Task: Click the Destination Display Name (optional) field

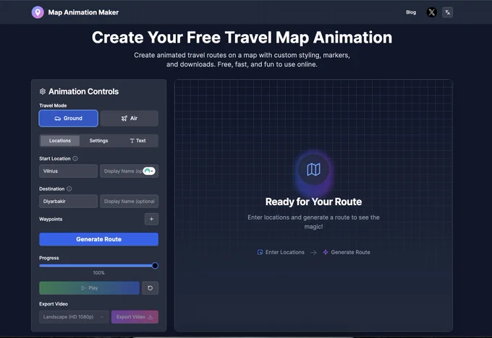Action: click(130, 201)
